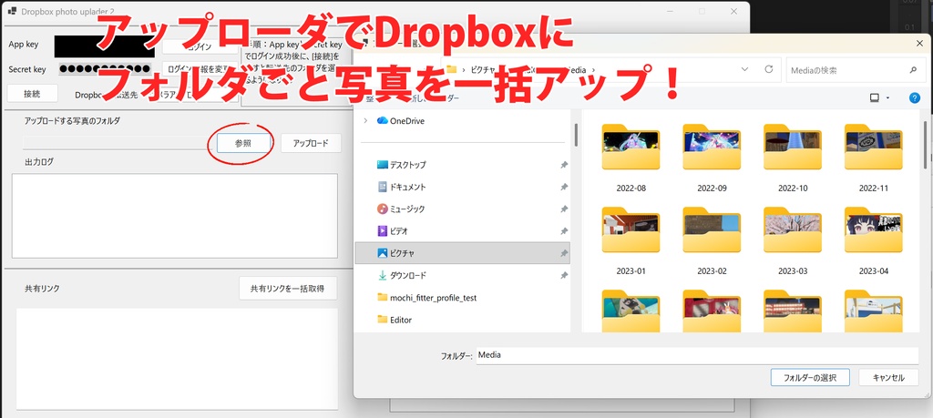Screen dimensions: 933x418
Task: Click the pin icon beside ドキュメント
Action: [x=563, y=188]
